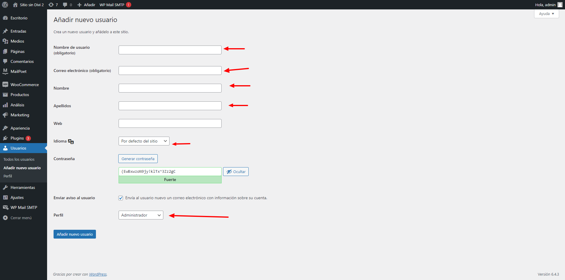Image resolution: width=565 pixels, height=280 pixels.
Task: Click the Cerrar menú label
Action: [21, 218]
